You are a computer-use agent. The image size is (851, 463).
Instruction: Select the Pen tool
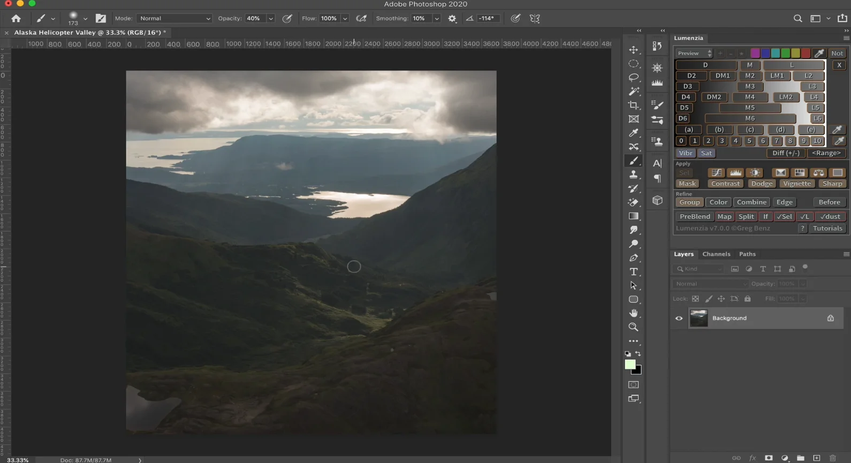[x=634, y=258]
